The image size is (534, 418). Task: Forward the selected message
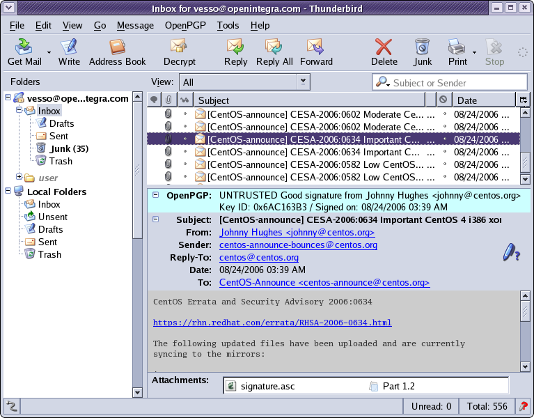point(316,52)
